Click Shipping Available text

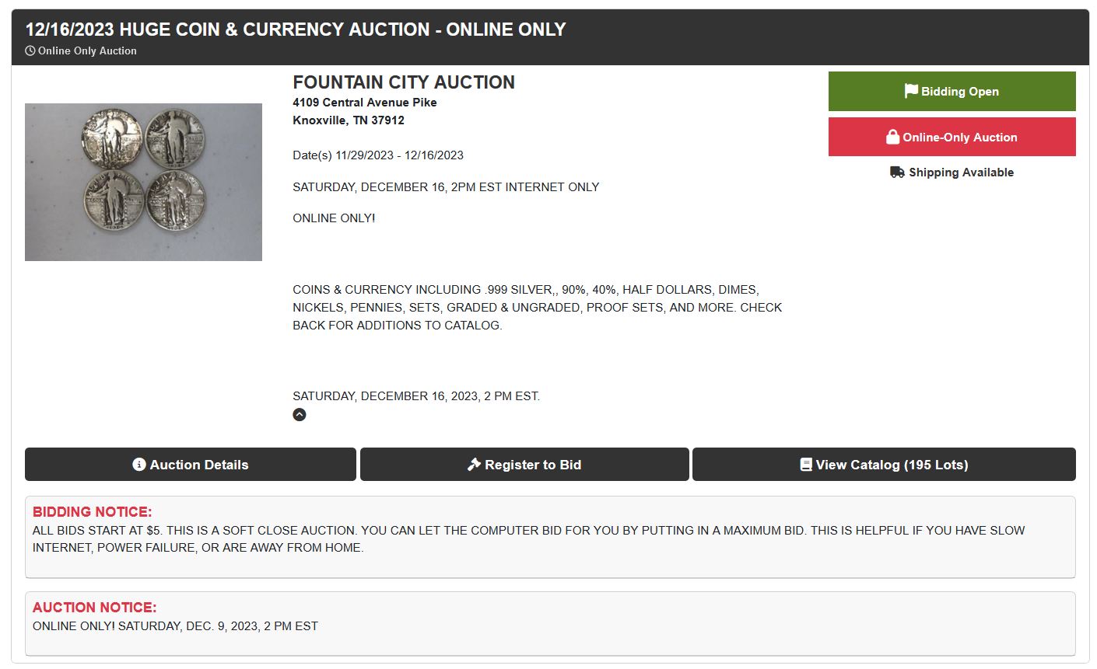click(962, 172)
